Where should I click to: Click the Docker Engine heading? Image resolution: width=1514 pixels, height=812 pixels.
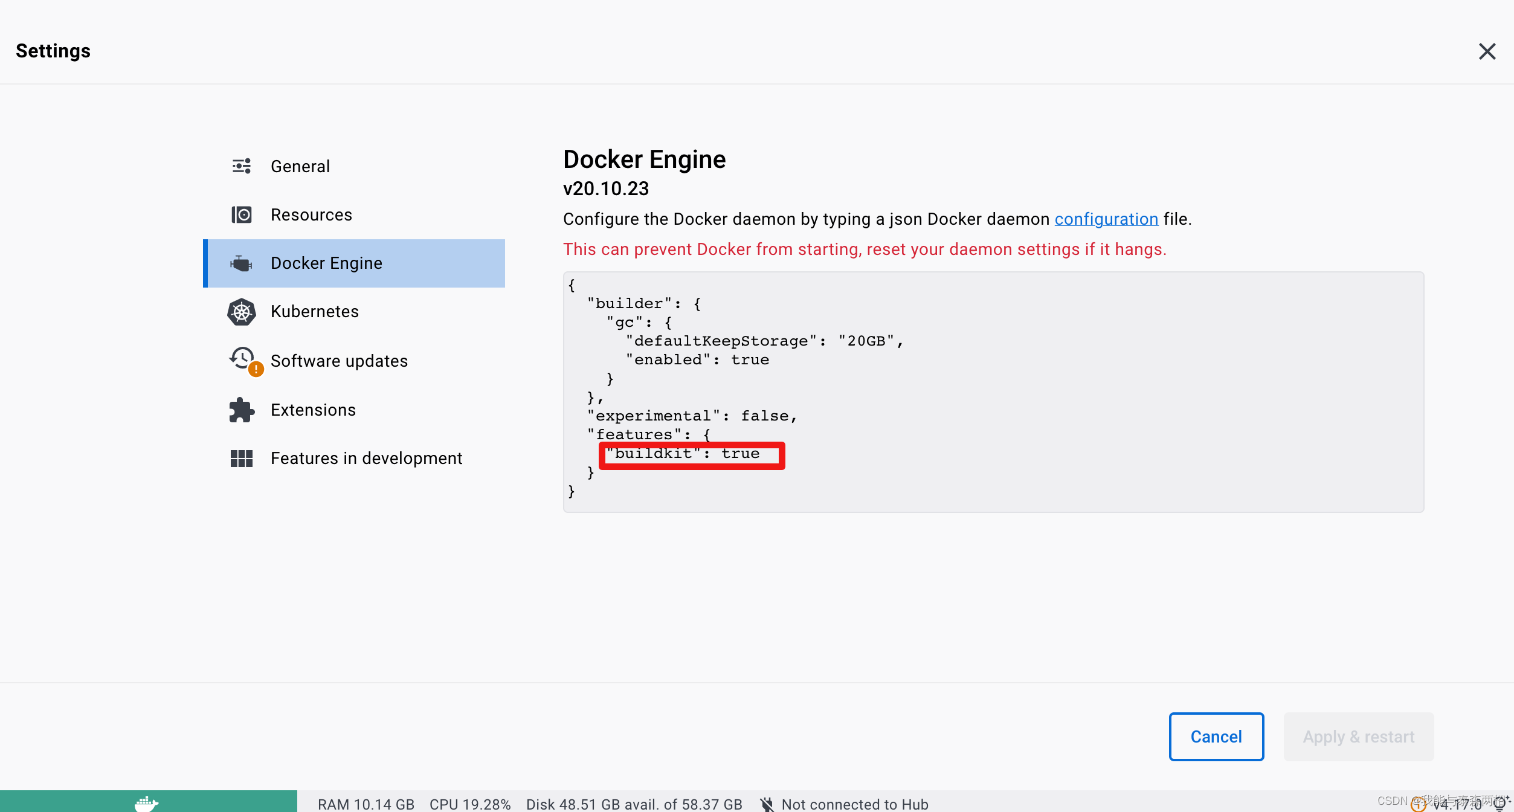645,159
